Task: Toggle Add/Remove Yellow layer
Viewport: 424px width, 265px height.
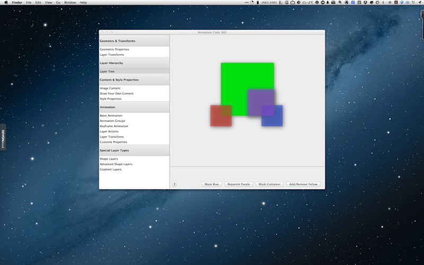Action: click(x=303, y=184)
